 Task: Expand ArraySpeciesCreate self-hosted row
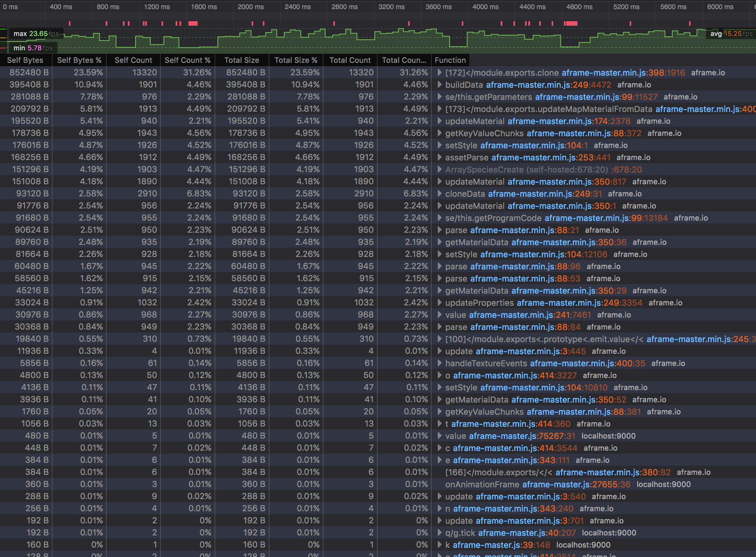pos(439,169)
